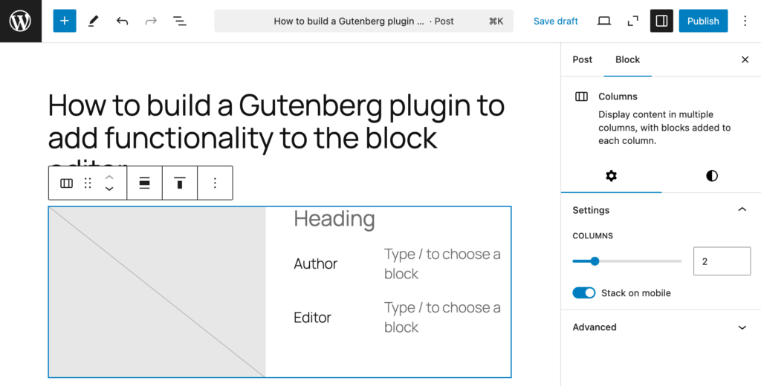Toggle the settings sidebar panel button
Viewport: 761px width, 386px height.
661,21
